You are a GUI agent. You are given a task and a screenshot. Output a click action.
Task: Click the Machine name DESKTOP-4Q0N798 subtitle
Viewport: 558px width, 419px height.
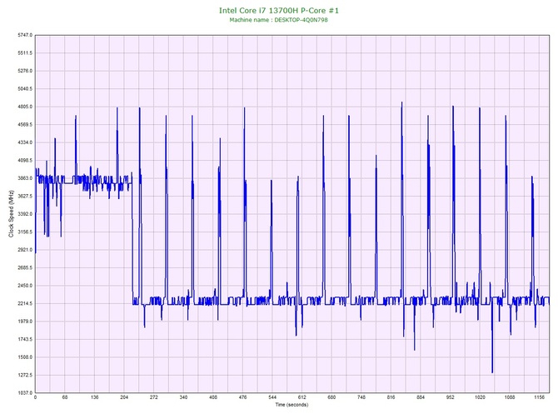(278, 20)
